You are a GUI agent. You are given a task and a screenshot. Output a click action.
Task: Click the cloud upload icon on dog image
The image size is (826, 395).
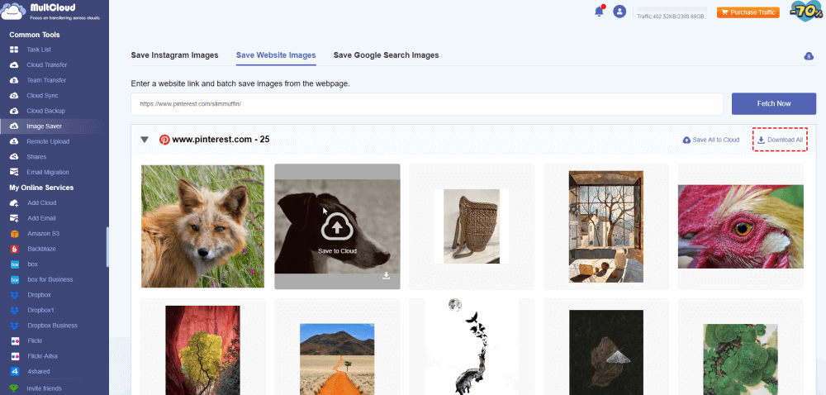coord(337,227)
